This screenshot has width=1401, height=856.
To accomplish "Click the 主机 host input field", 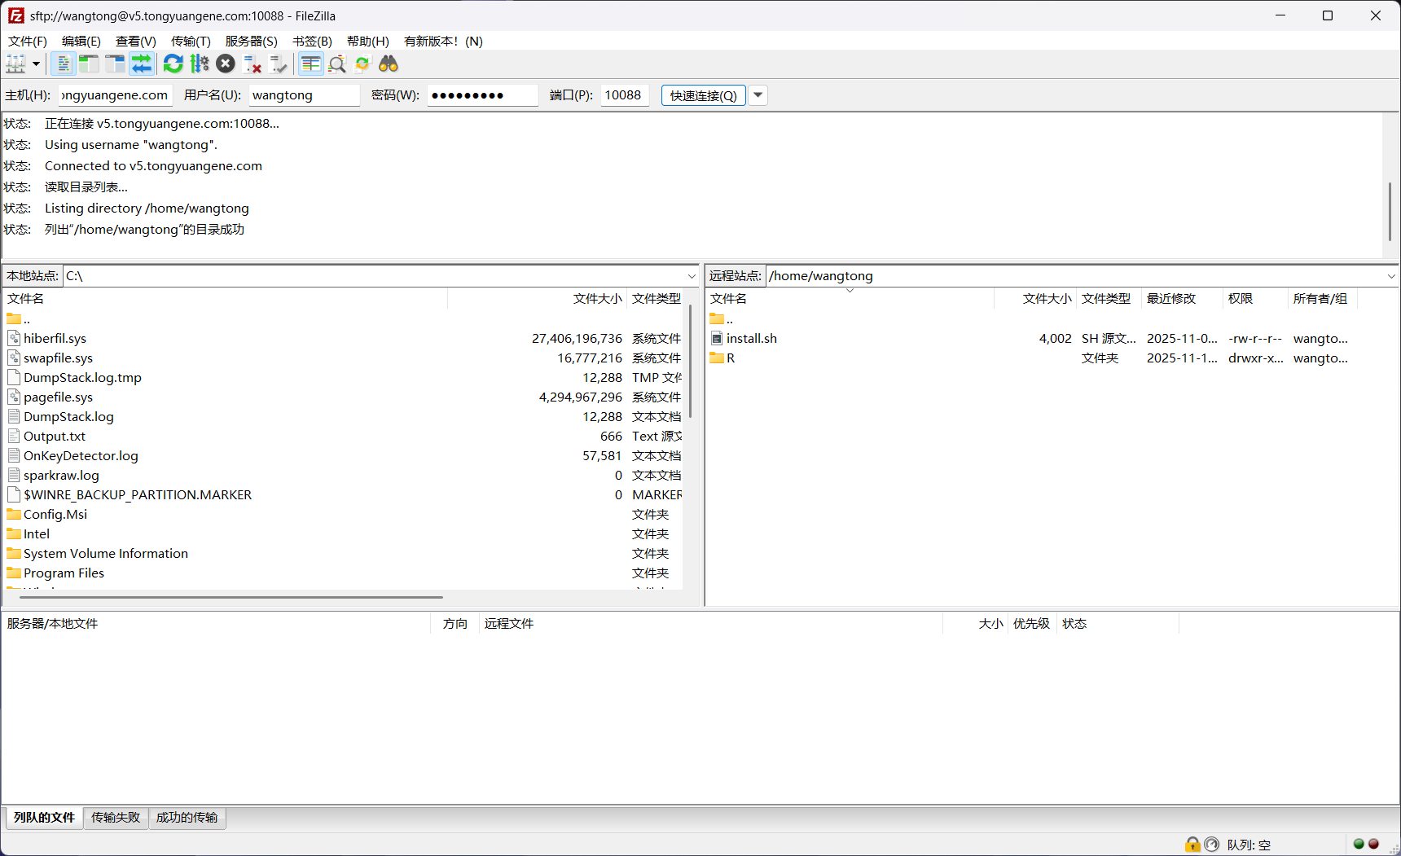I will (x=116, y=95).
